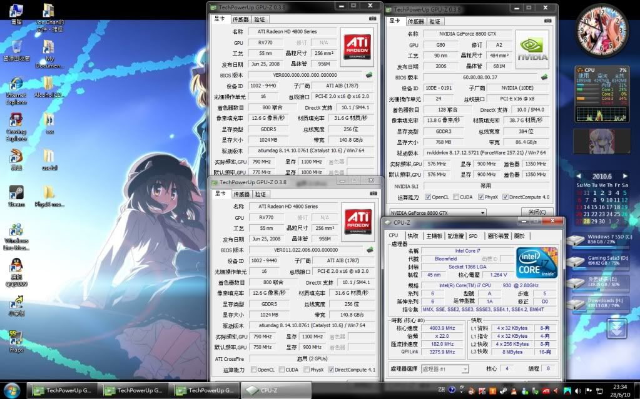640x399 pixels.
Task: Open the sensors tab in NVIDIA GPU-Z
Action: pyautogui.click(x=417, y=21)
